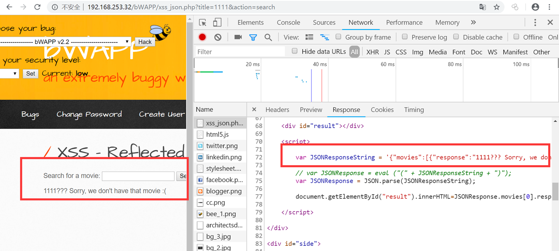Switch to Performance tab
The image size is (559, 251).
[404, 22]
